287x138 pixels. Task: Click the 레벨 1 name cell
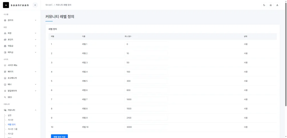[x=85, y=44]
